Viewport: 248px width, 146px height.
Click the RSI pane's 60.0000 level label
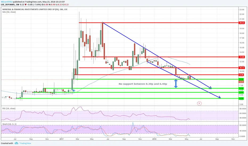243,113
